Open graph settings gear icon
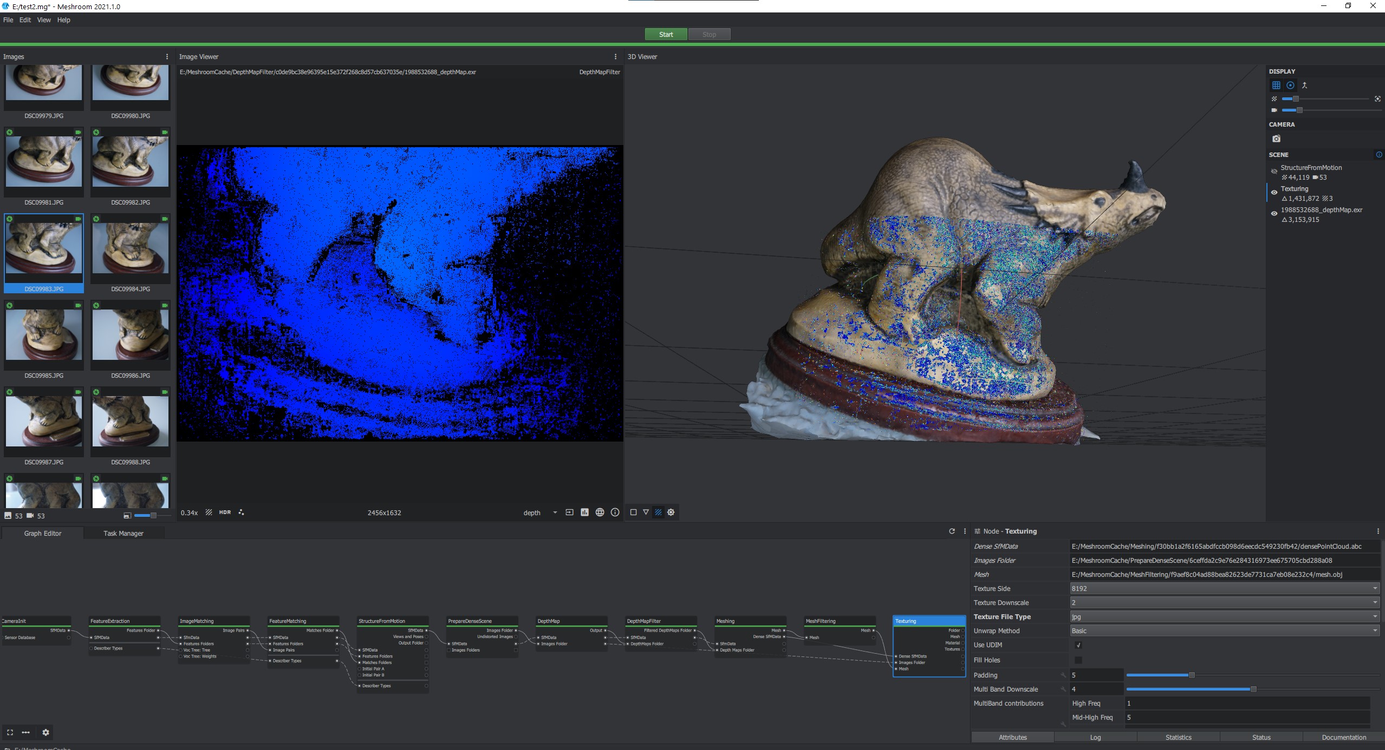The width and height of the screenshot is (1385, 750). tap(45, 732)
